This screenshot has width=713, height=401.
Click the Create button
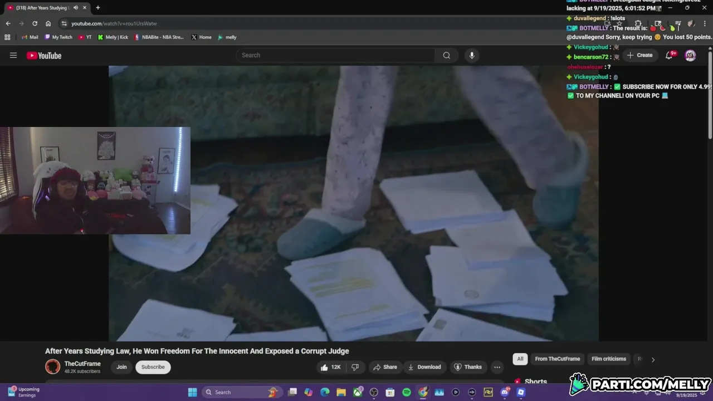[639, 55]
